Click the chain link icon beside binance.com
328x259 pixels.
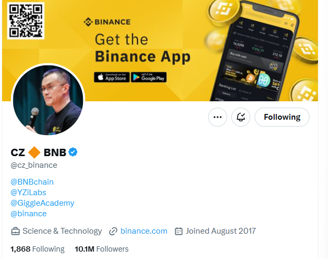113,231
